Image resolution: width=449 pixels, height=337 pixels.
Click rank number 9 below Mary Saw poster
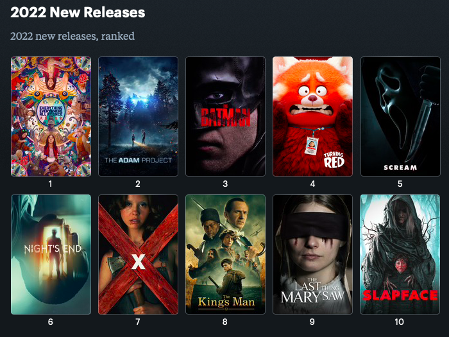point(312,322)
